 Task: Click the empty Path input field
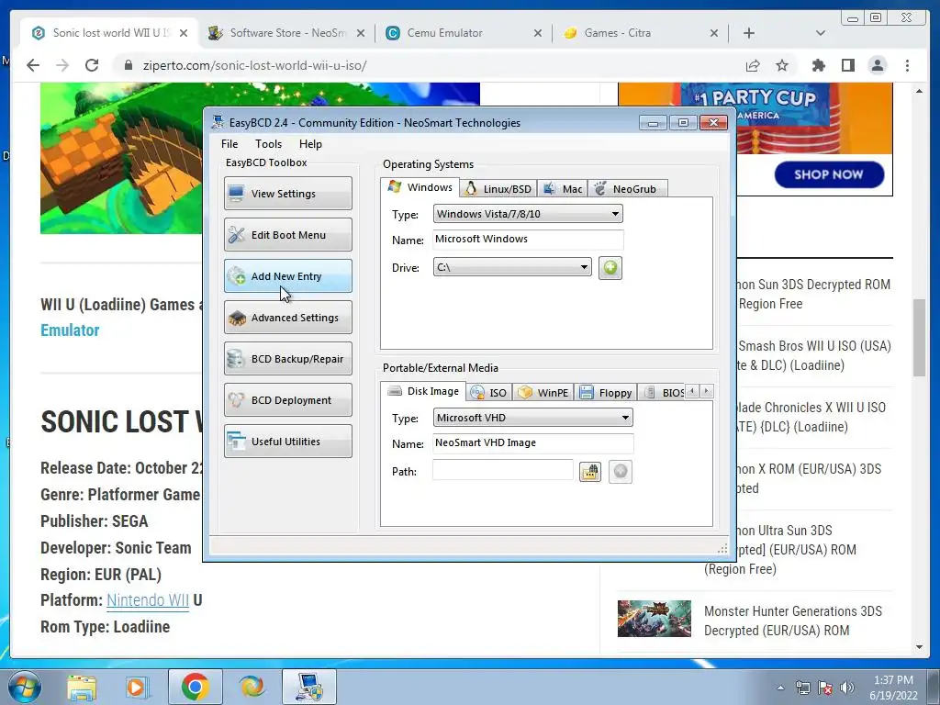pyautogui.click(x=502, y=470)
